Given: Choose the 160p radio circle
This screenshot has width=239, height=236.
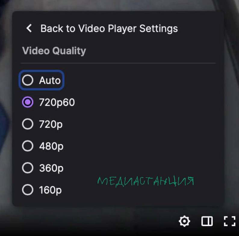Looking at the screenshot, I should pyautogui.click(x=28, y=190).
